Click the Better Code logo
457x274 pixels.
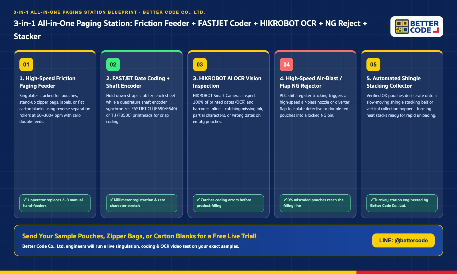tap(417, 27)
